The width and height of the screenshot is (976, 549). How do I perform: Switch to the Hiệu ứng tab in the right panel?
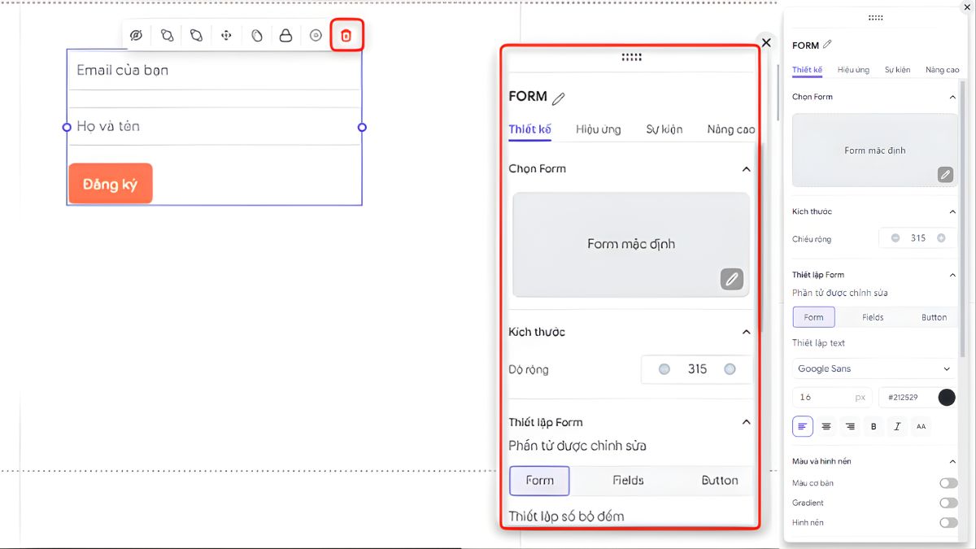[853, 70]
